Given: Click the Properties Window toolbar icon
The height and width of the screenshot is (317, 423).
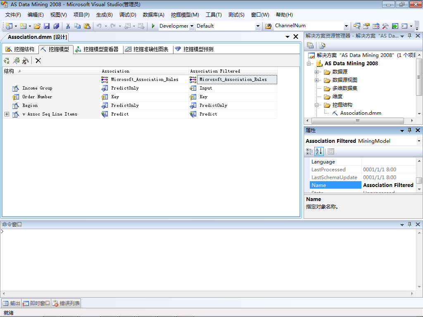Looking at the screenshot, I should [366, 26].
